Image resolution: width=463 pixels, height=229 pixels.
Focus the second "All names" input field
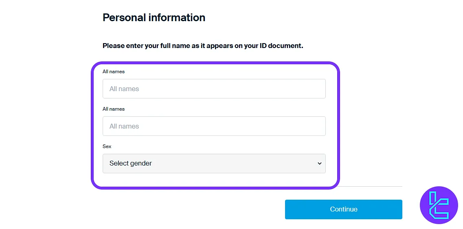click(x=214, y=126)
